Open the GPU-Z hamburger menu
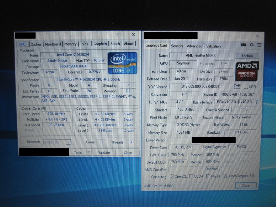 coord(259,45)
